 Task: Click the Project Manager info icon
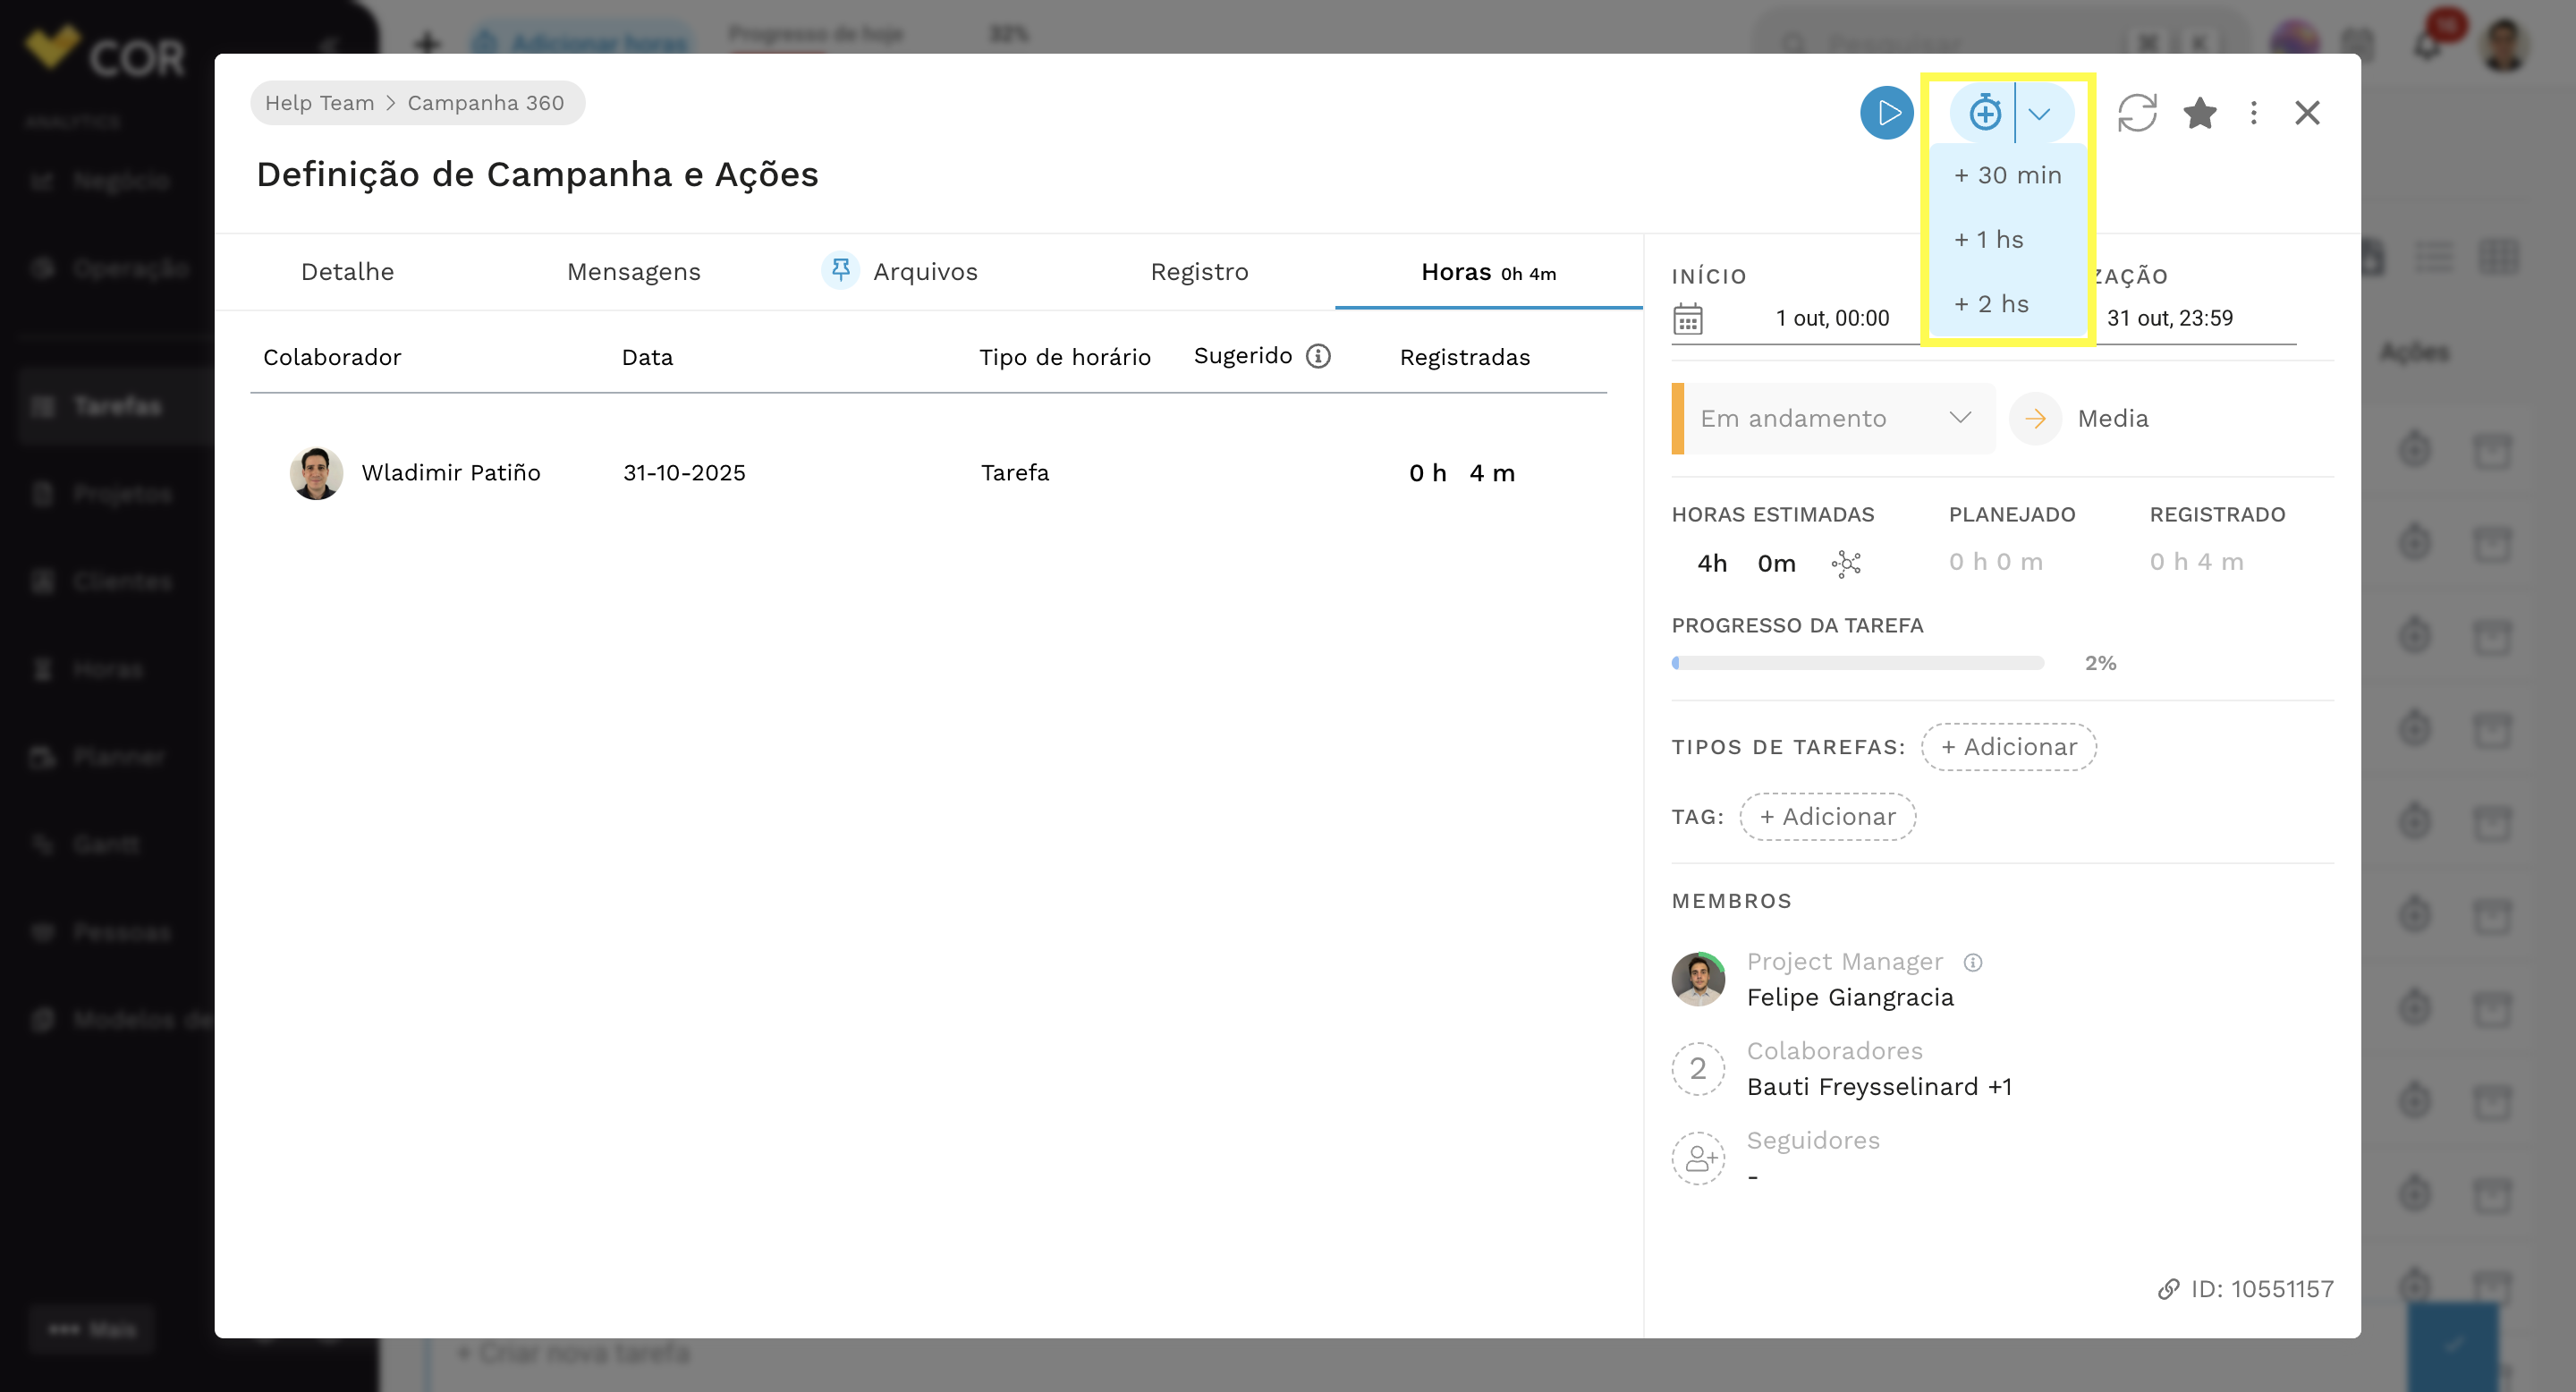coord(1972,962)
